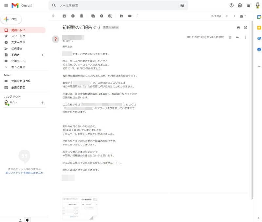The image size is (262, 222).
Task: Star this email message
Action: [x=230, y=37]
